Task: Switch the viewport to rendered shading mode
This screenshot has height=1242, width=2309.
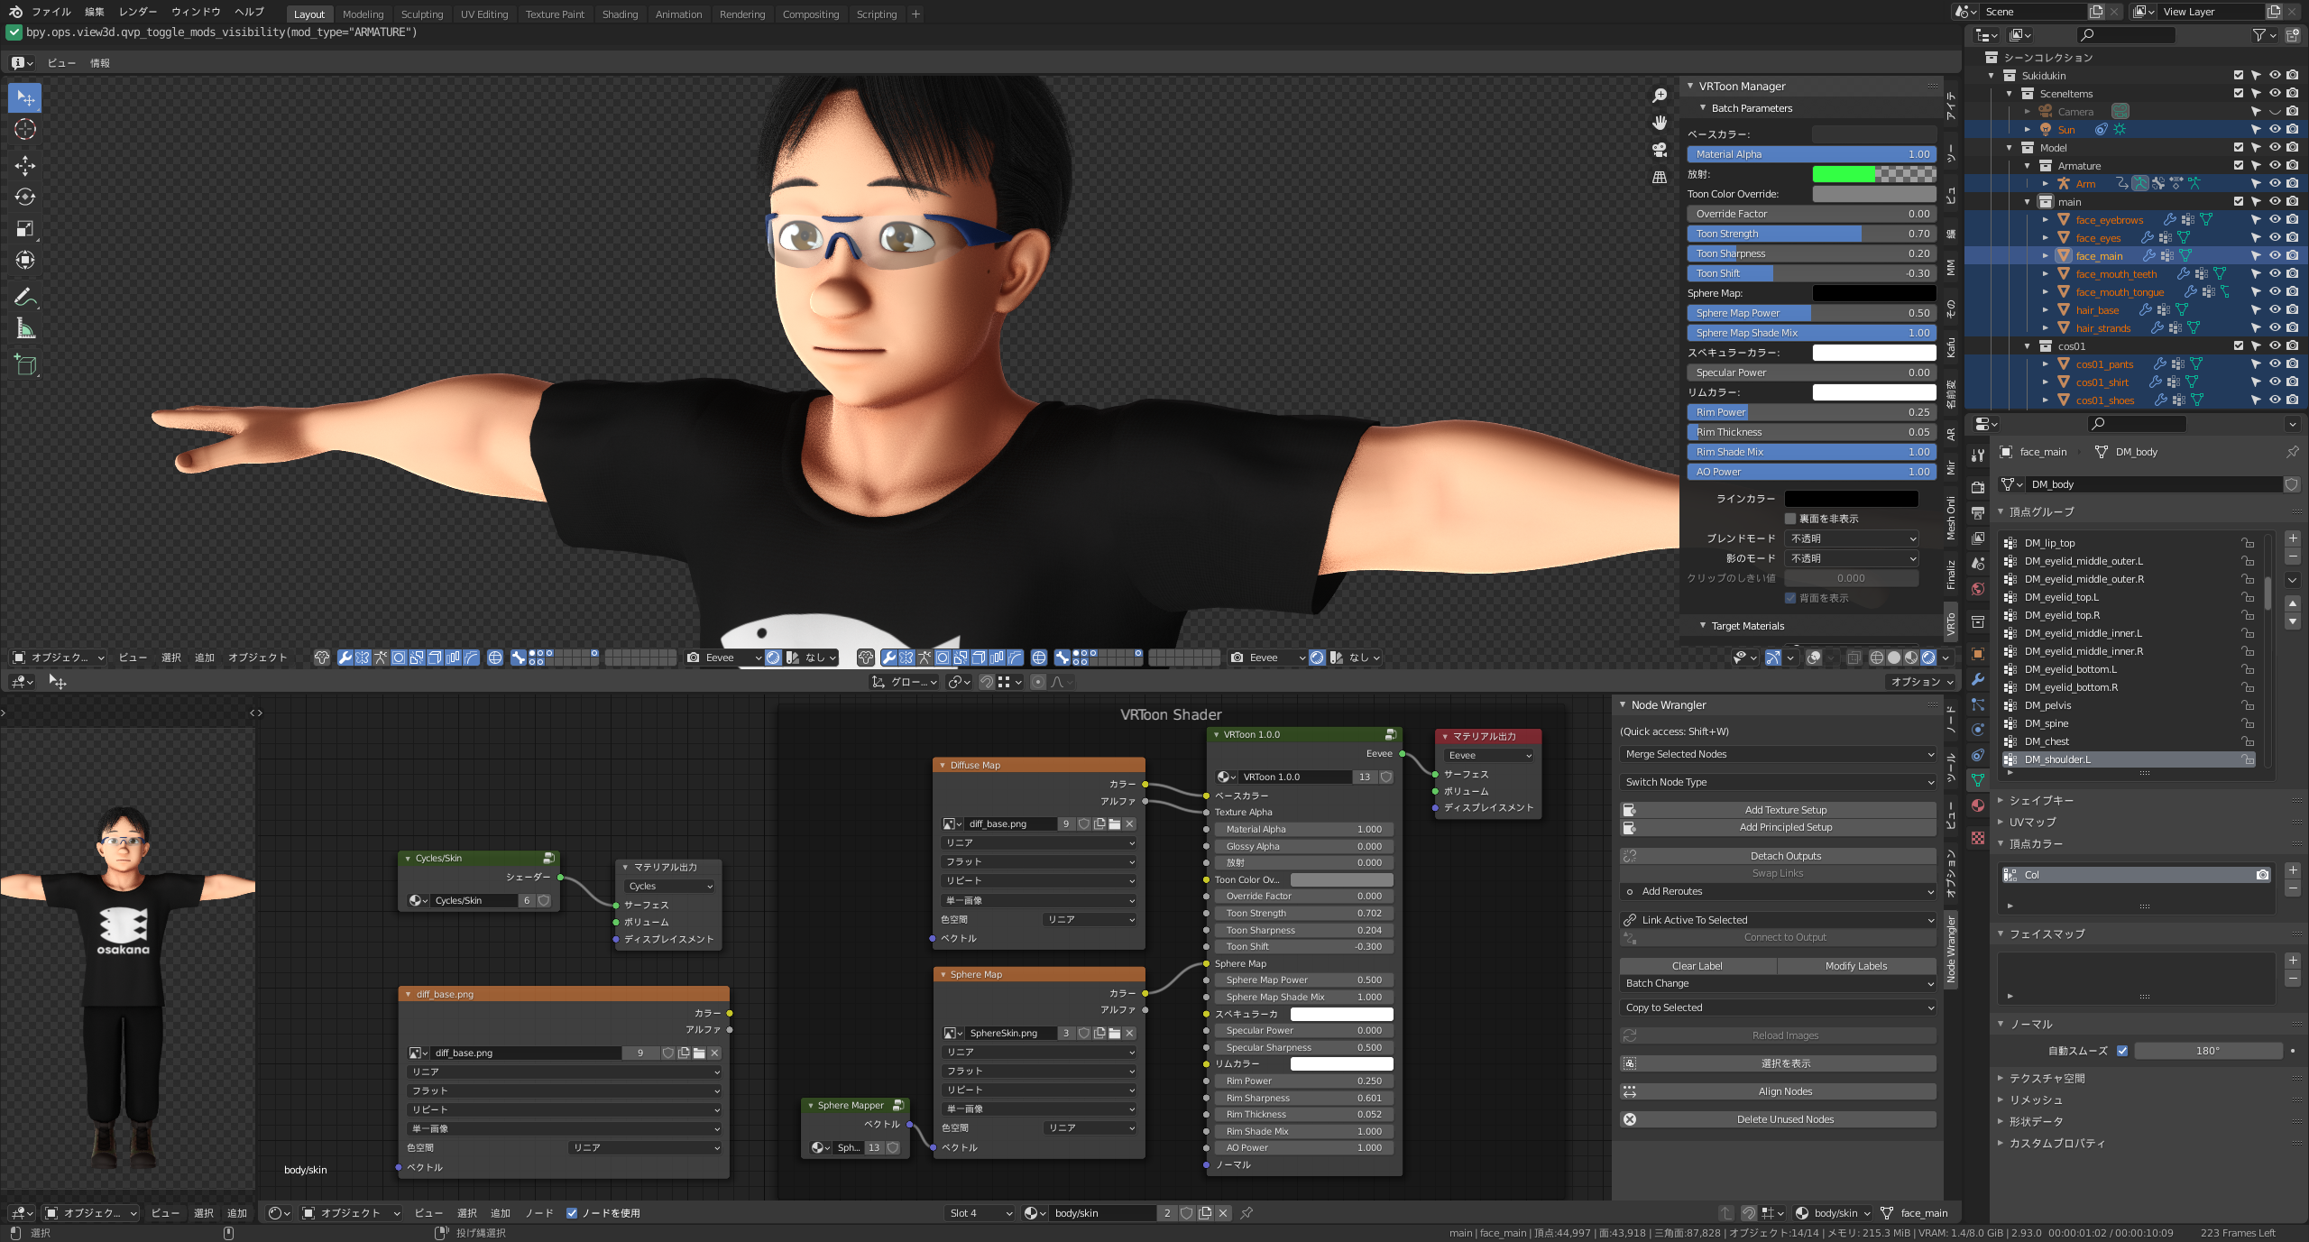Action: 1927,658
